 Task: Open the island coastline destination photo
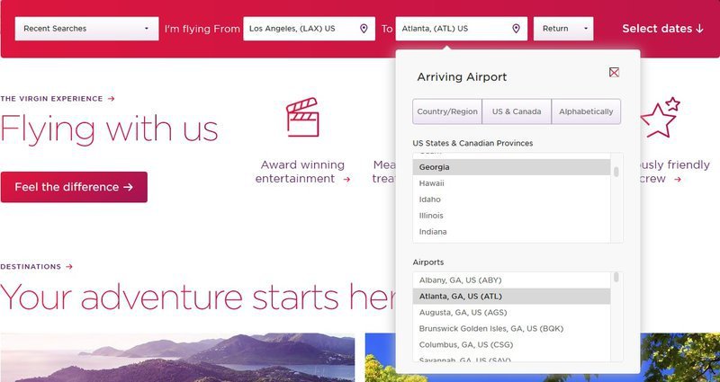point(177,357)
